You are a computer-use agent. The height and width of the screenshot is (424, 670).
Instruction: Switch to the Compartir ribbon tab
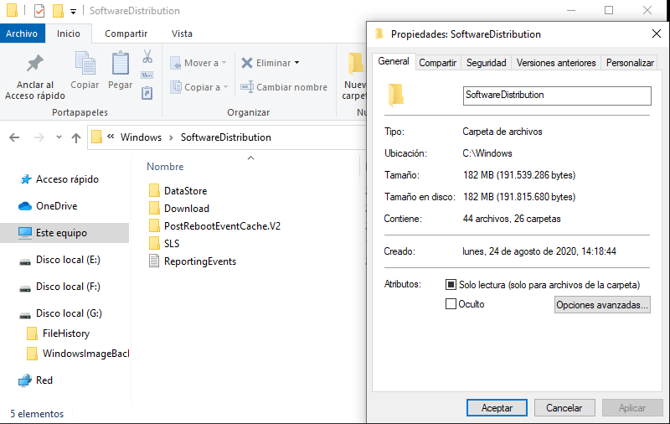pyautogui.click(x=126, y=34)
